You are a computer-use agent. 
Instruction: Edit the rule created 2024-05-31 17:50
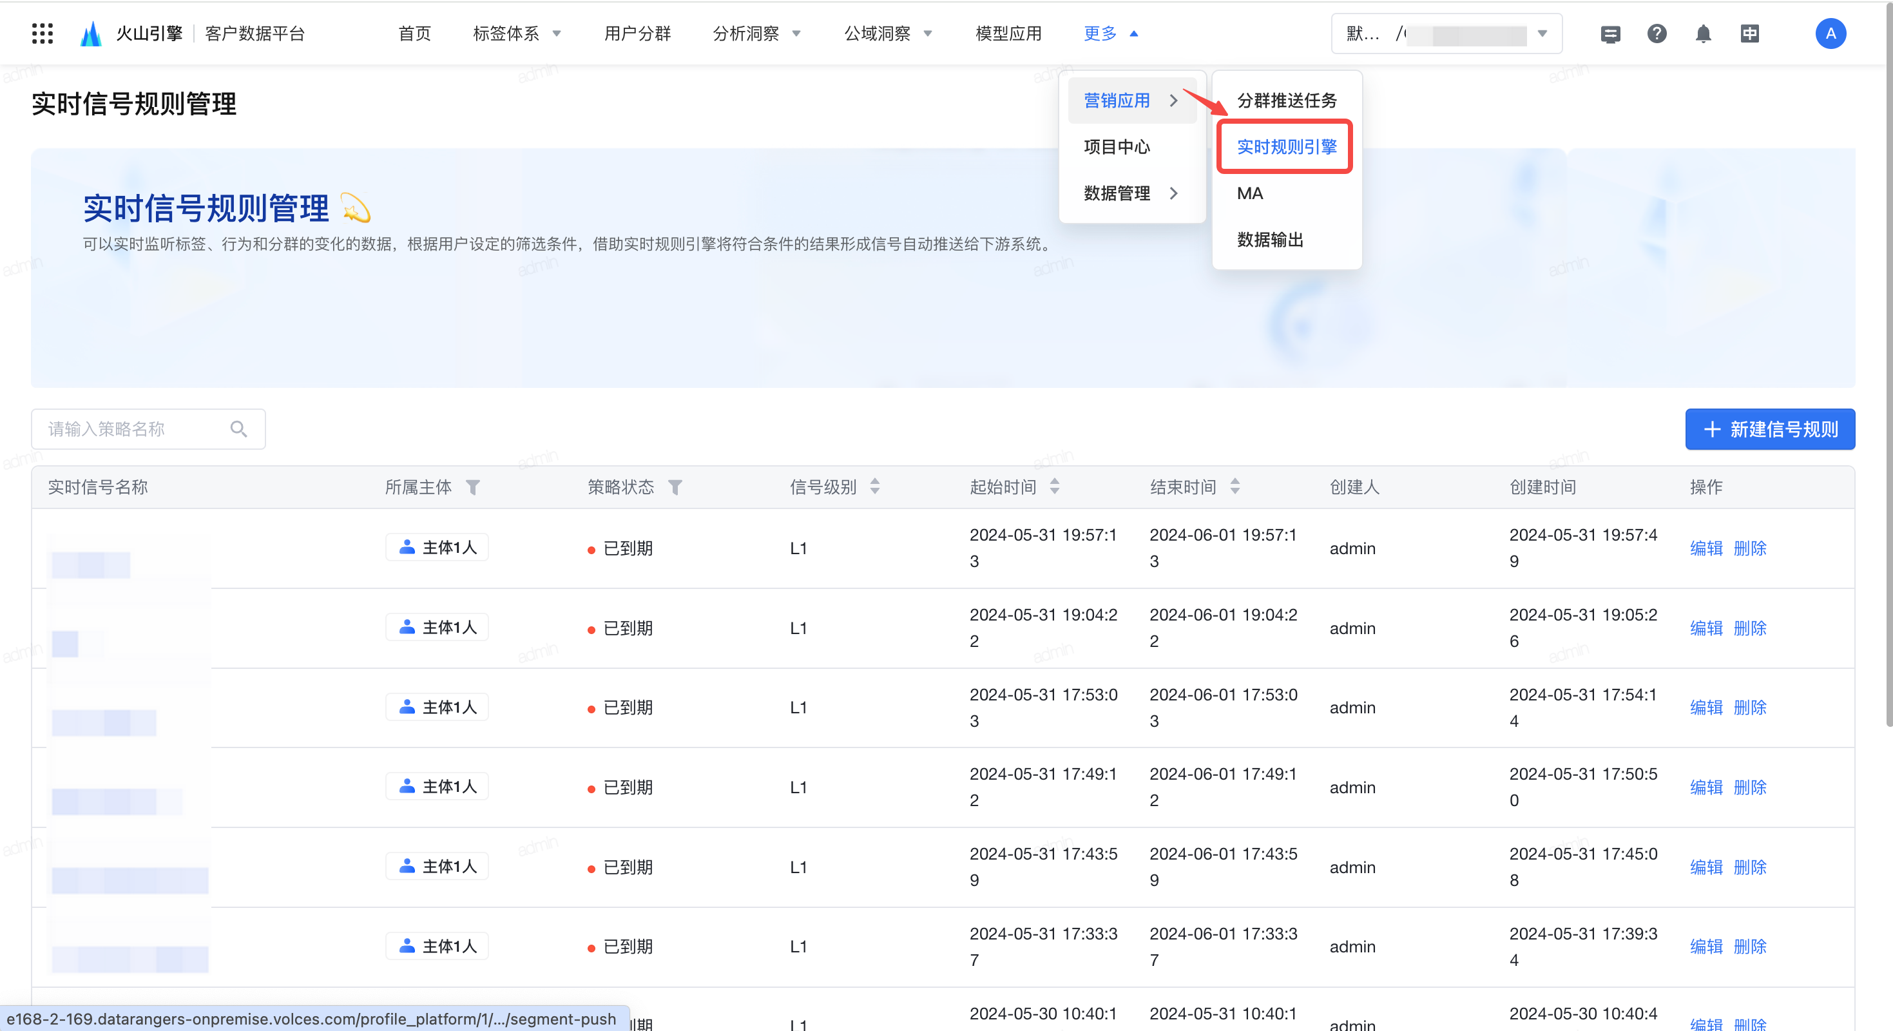point(1706,788)
